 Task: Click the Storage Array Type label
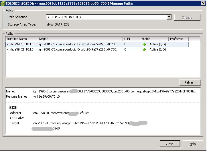pyautogui.click(x=22, y=24)
